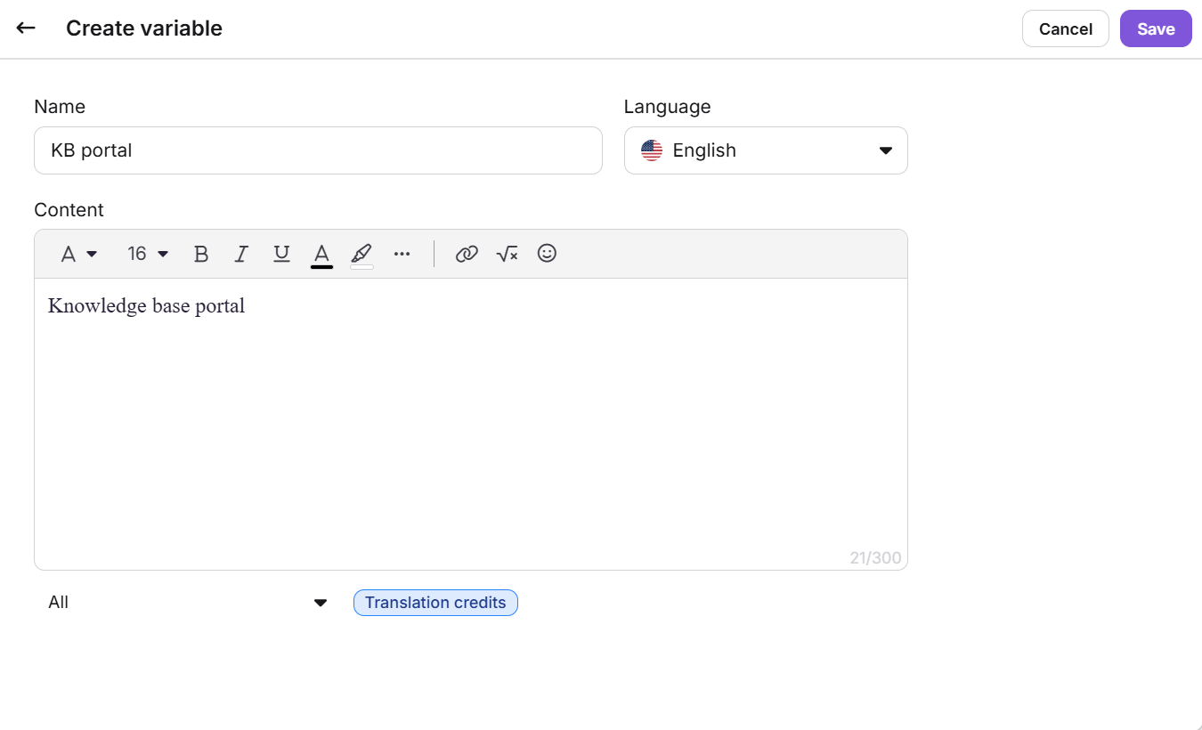Apply italic styling to the content text
Image resolution: width=1202 pixels, height=730 pixels.
coord(241,254)
